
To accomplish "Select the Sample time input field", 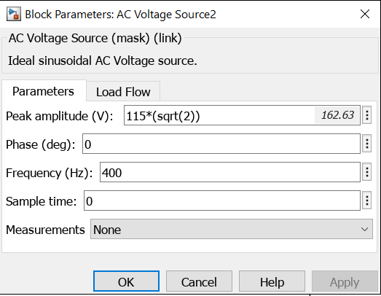I will pyautogui.click(x=222, y=200).
